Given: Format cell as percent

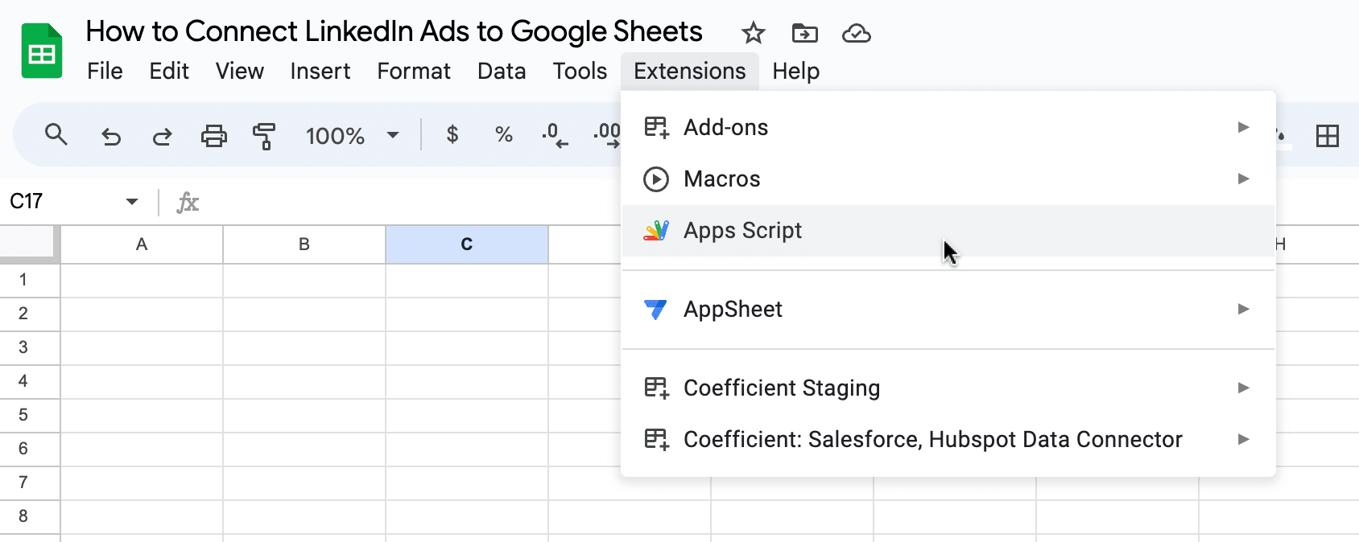Looking at the screenshot, I should (504, 134).
